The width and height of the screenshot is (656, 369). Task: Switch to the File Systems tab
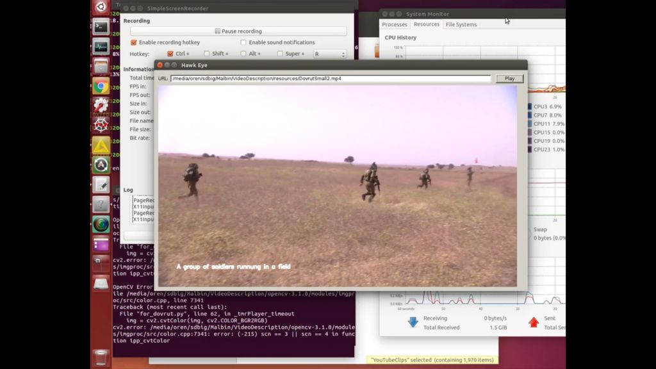pyautogui.click(x=461, y=24)
